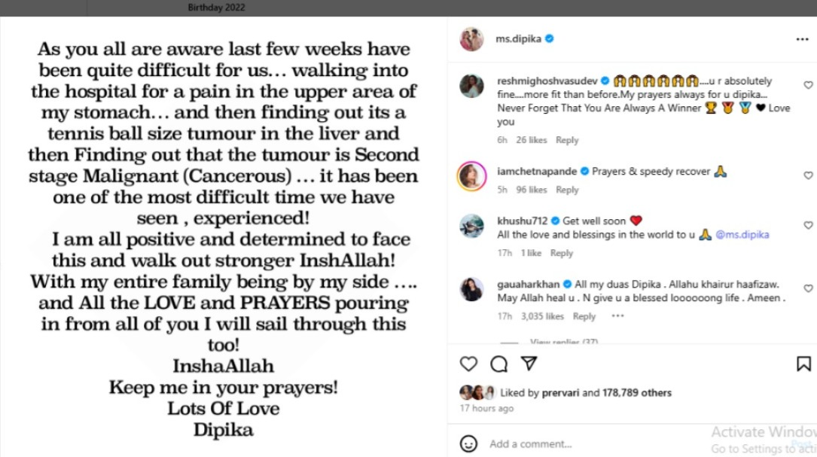Like reshmighoshvasudev's comment
Screen dimensions: 817x457
point(808,86)
